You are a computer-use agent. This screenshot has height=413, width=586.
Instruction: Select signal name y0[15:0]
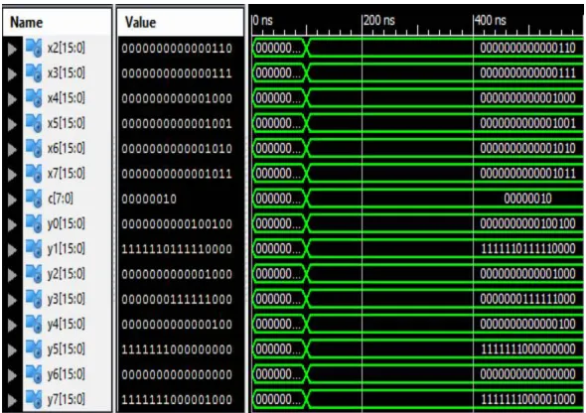tap(67, 223)
